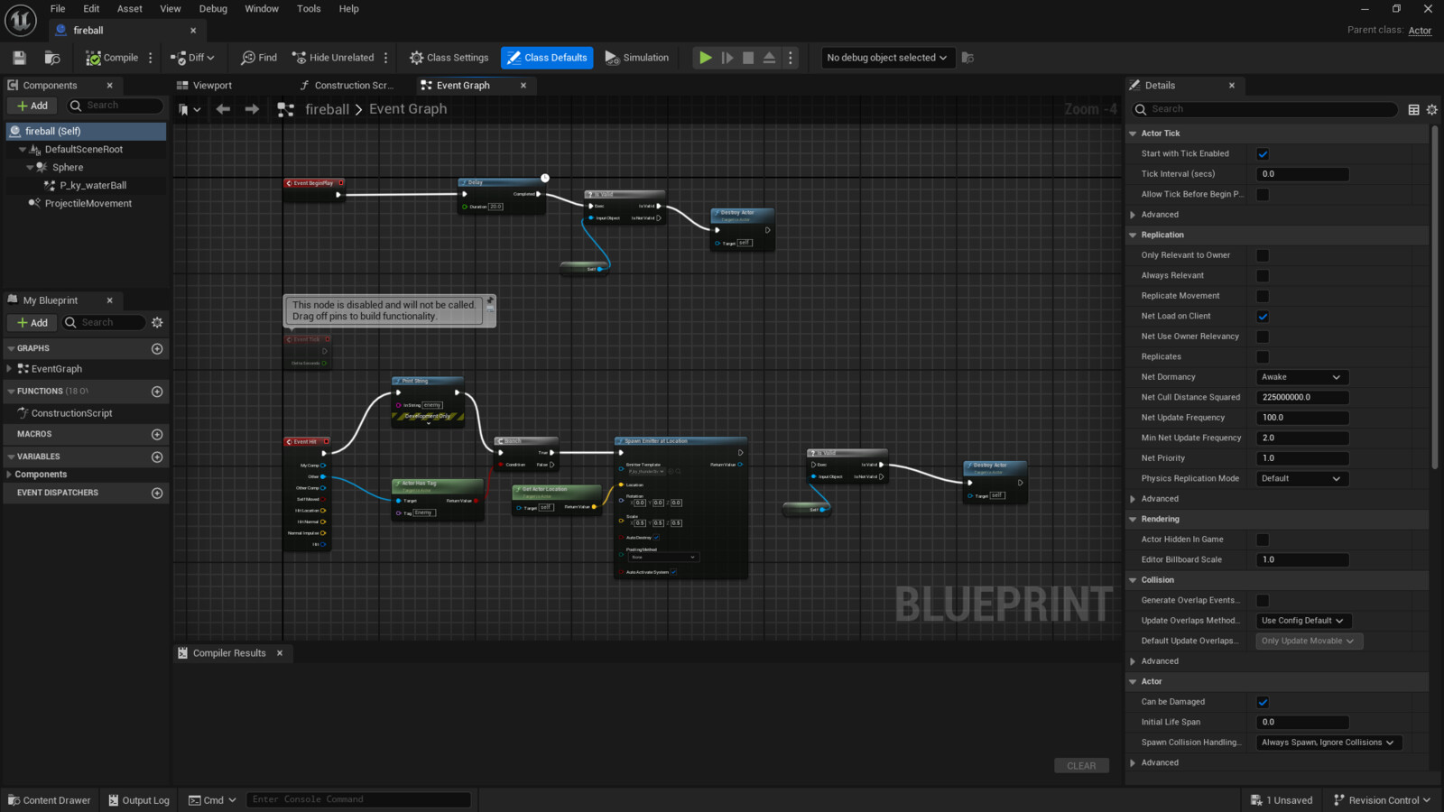The height and width of the screenshot is (812, 1444).
Task: Click the Skip frame play button
Action: (727, 58)
